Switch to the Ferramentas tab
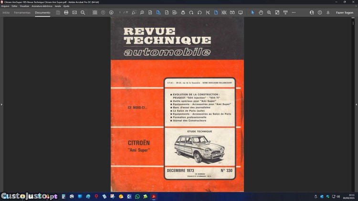The image size is (358, 201). pyautogui.click(x=22, y=12)
